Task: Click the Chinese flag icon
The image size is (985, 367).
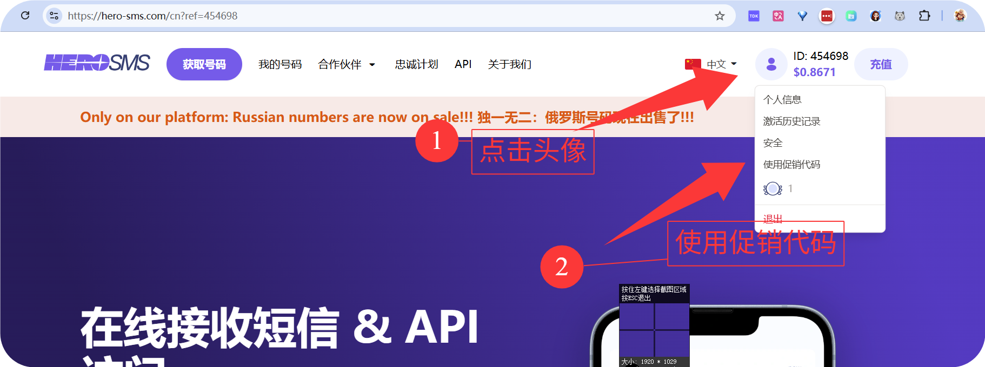Action: (693, 64)
